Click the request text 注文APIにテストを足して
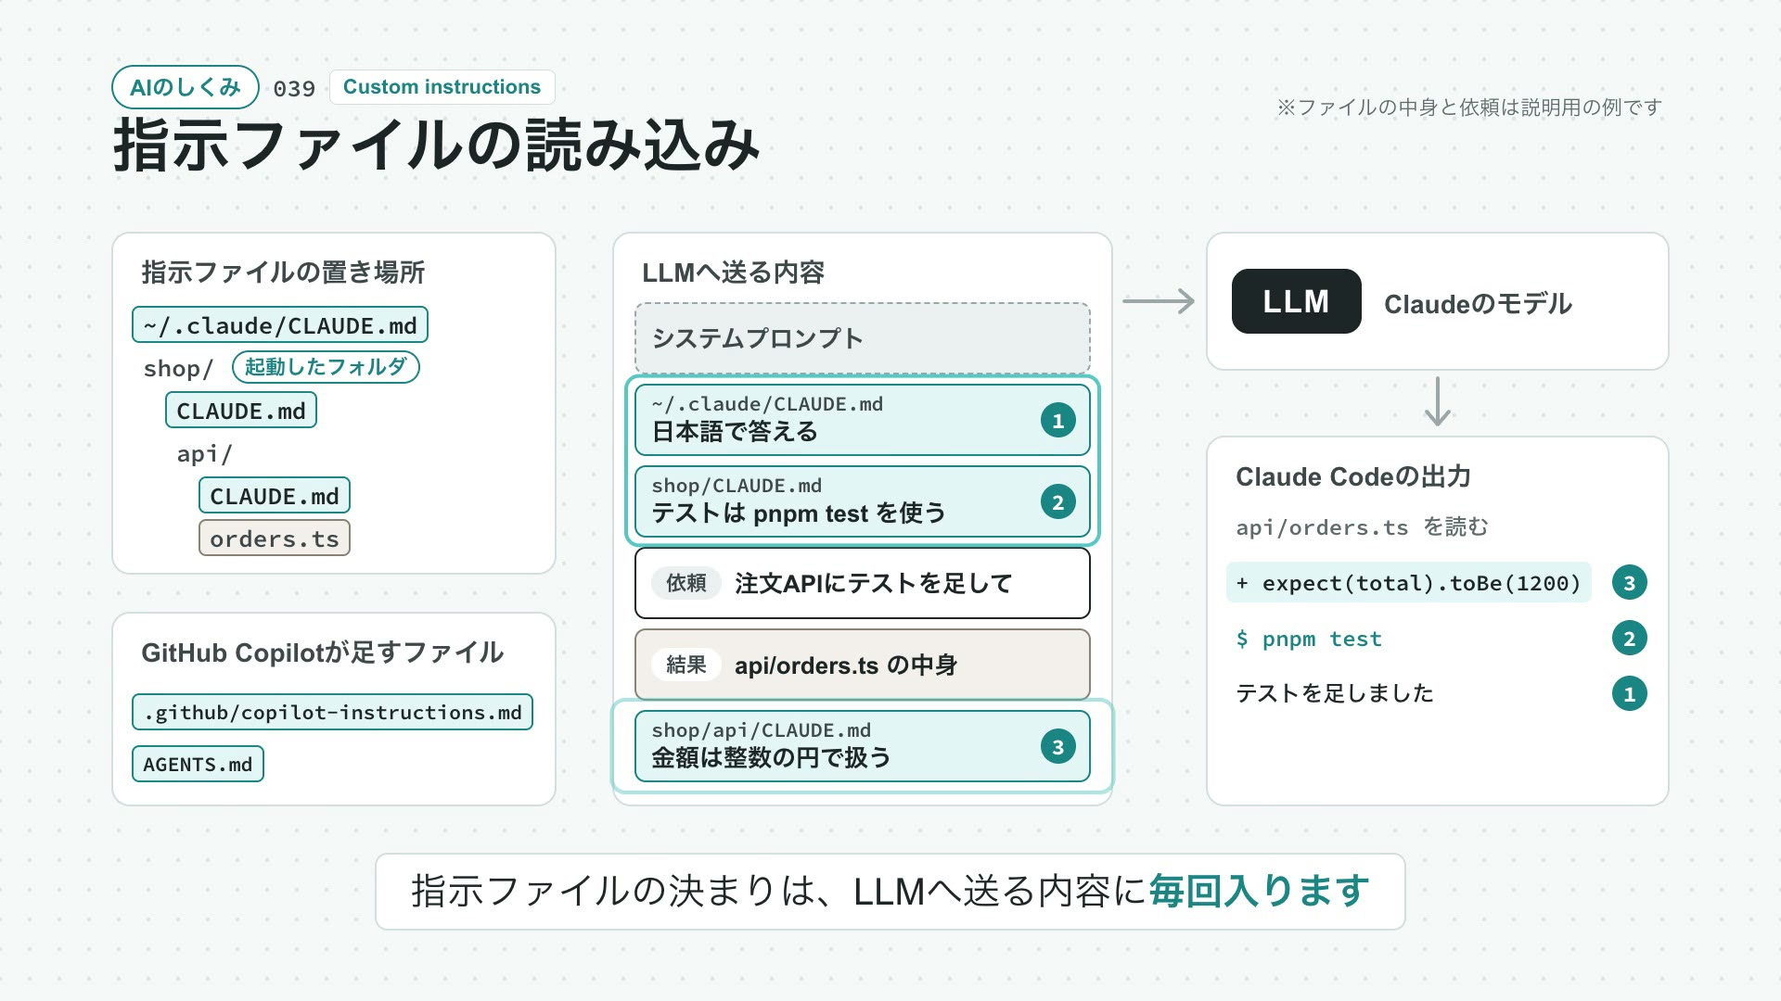1781x1001 pixels. tap(873, 583)
